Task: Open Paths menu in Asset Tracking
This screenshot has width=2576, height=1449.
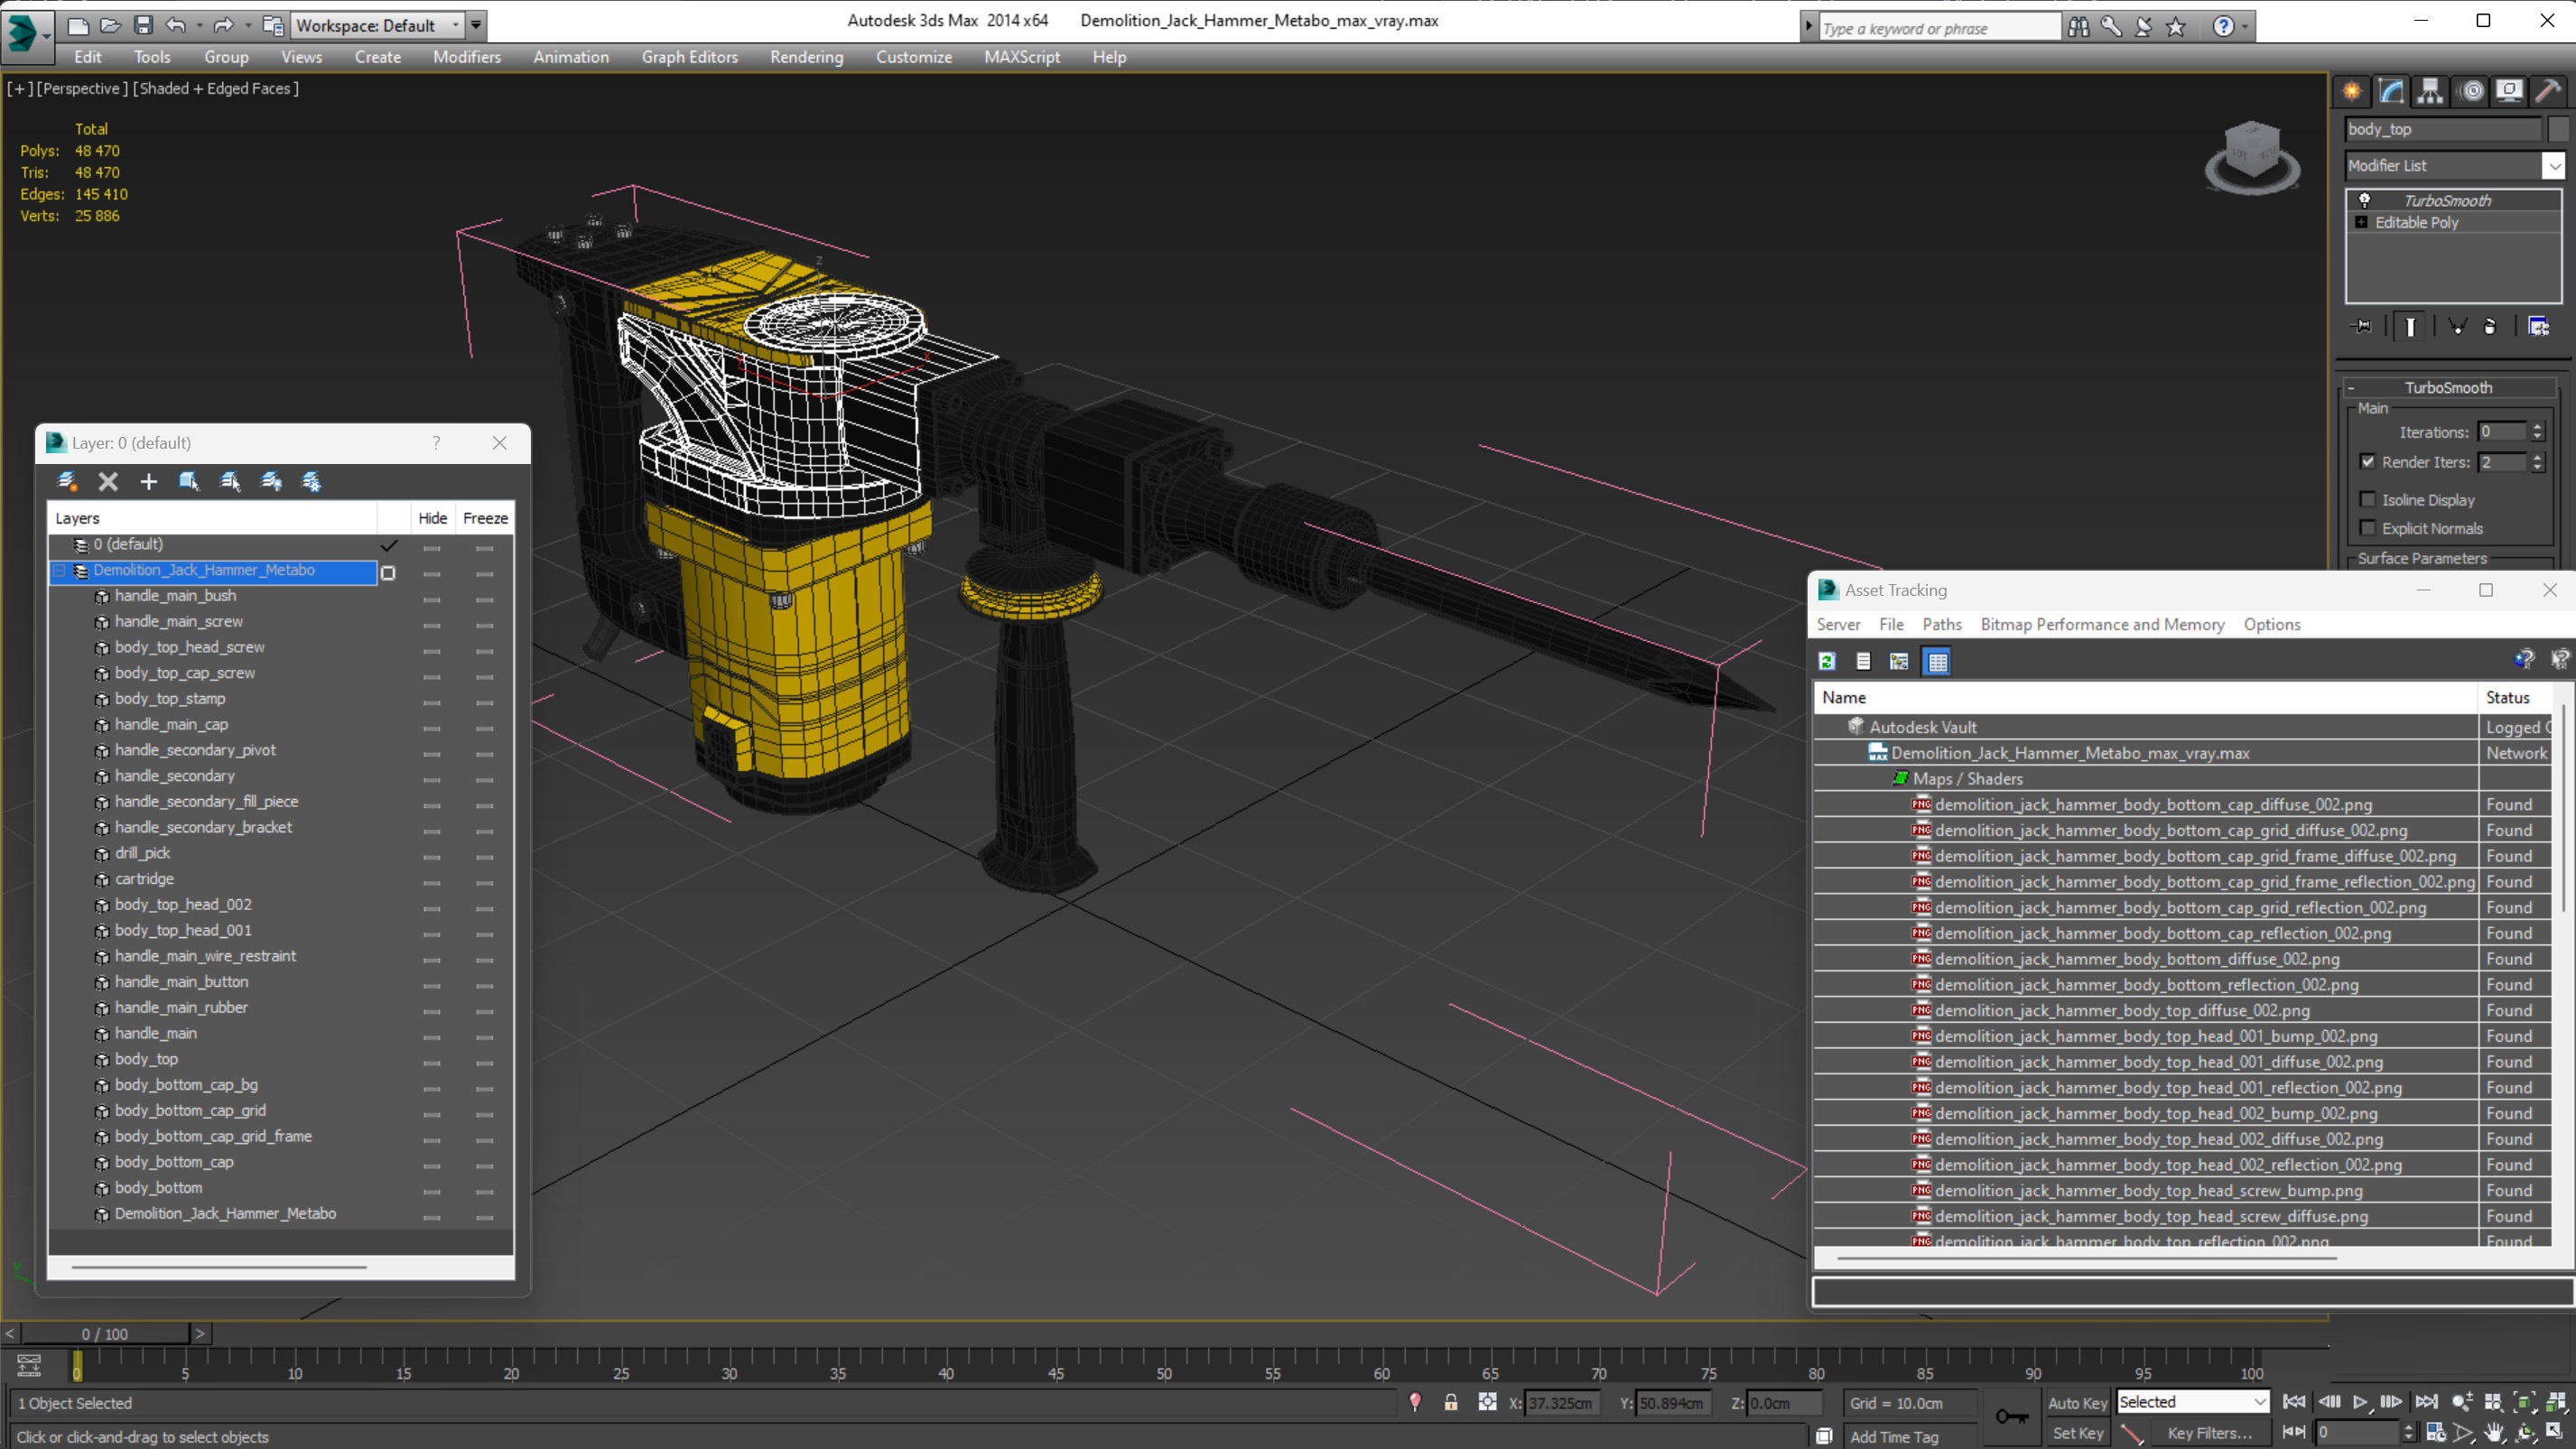Action: tap(1941, 624)
